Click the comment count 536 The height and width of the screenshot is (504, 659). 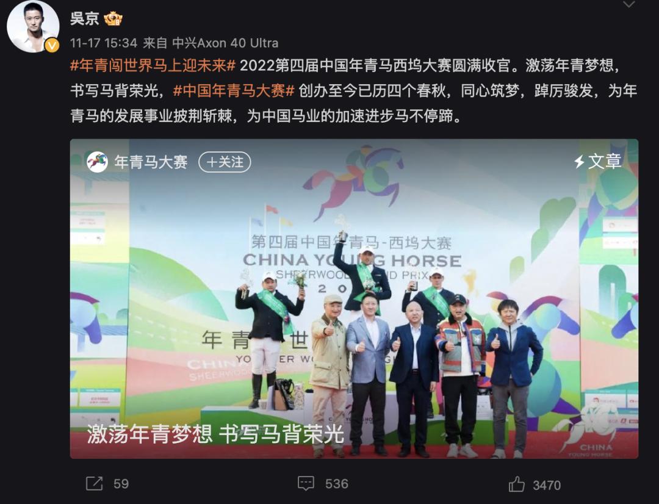click(x=337, y=484)
